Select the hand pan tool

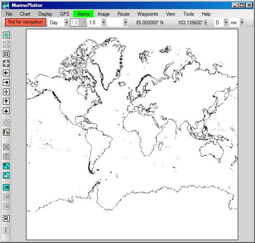pyautogui.click(x=6, y=175)
